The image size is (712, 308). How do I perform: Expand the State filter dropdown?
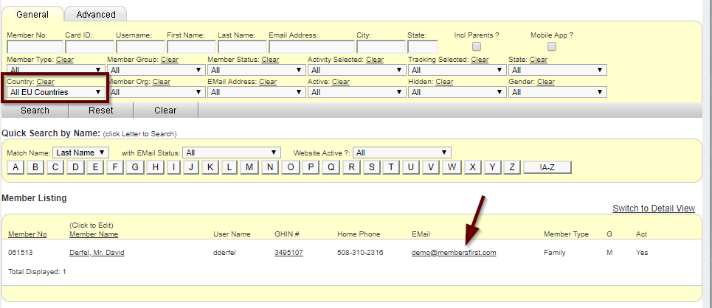[x=558, y=70]
